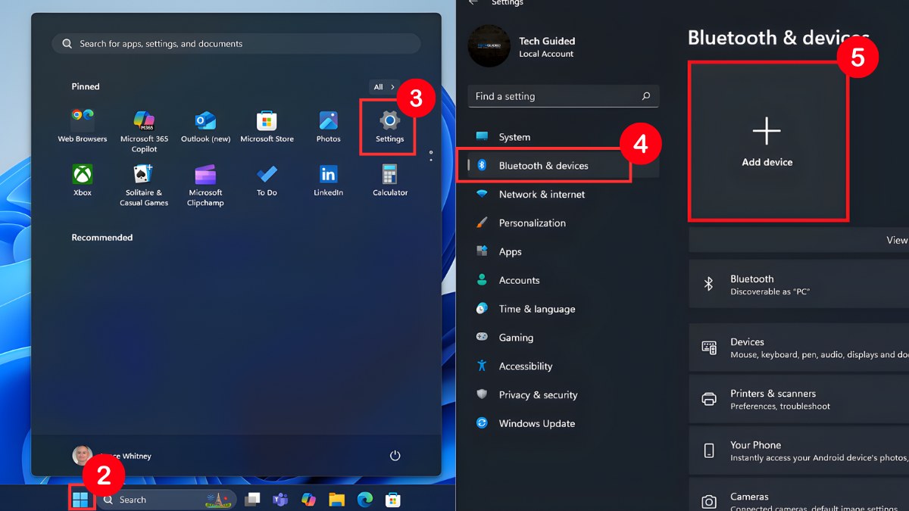Open Solitaire & Casual Games

[x=144, y=185]
